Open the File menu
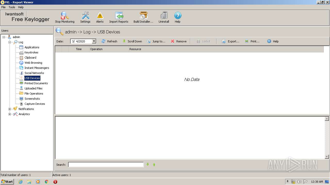 [x=3, y=7]
